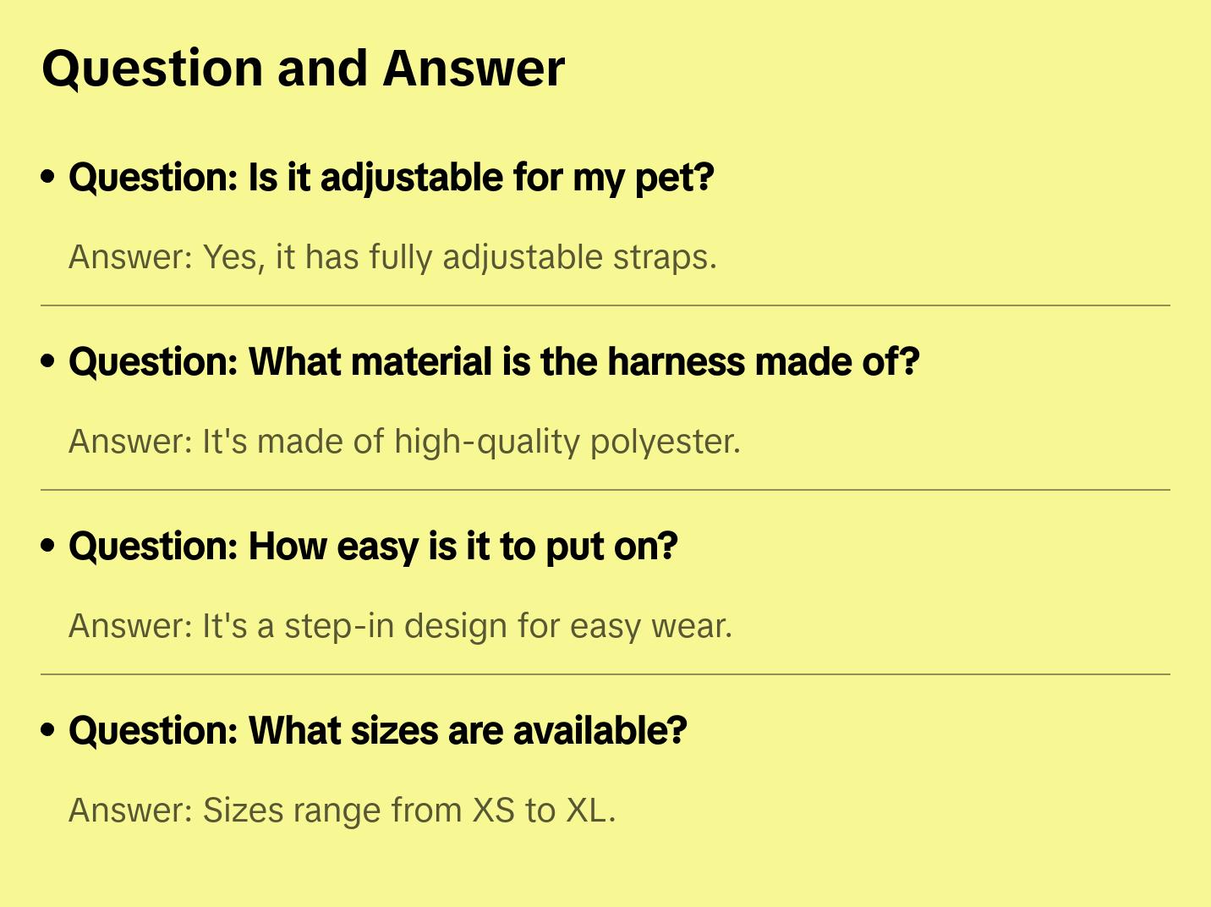Expand the "What material is the harness" question
The width and height of the screenshot is (1211, 907).
(494, 362)
